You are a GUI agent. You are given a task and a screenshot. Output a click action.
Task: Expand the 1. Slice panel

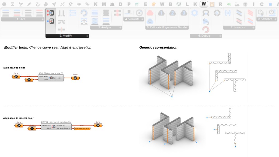43,19
